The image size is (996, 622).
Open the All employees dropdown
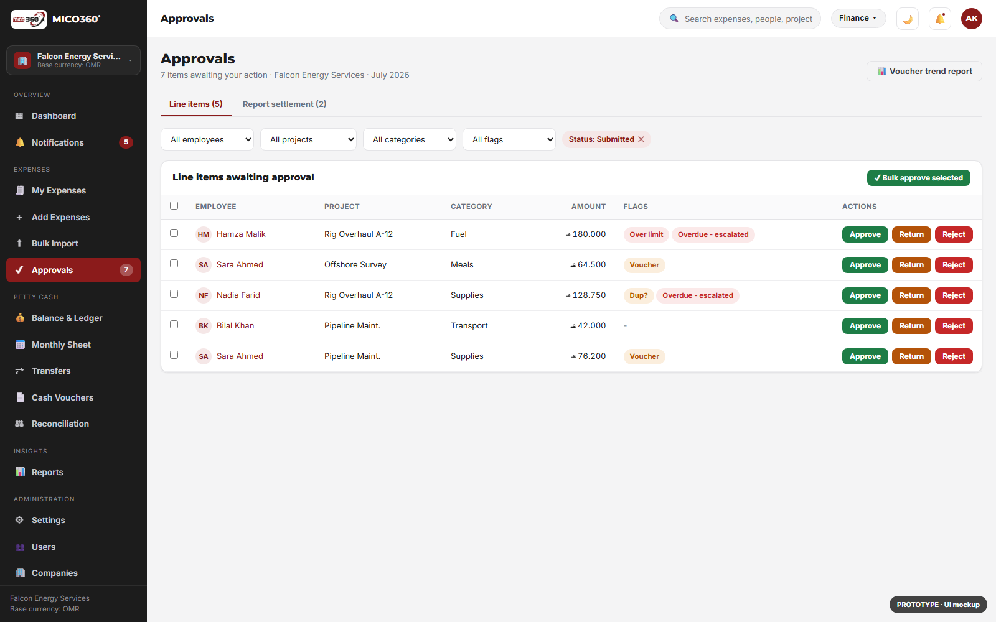coord(207,139)
